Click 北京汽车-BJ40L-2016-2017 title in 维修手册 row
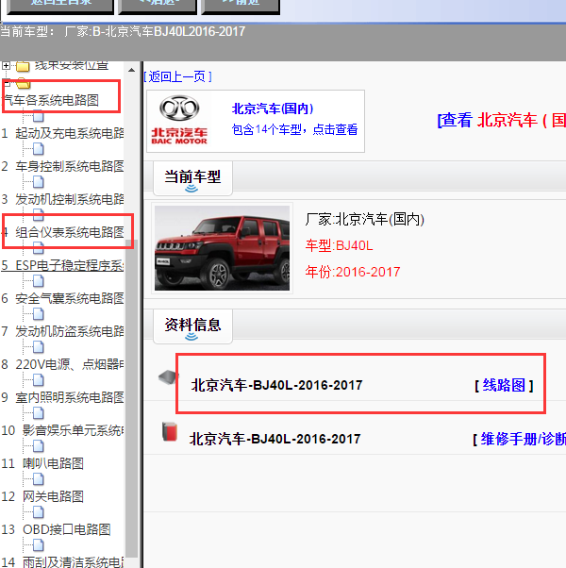 pos(275,439)
